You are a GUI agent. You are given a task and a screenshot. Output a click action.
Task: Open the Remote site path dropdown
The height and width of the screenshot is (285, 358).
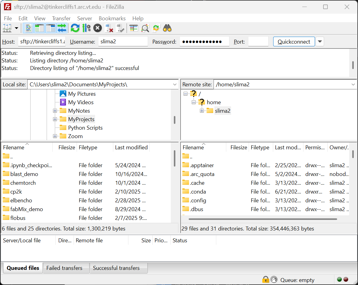[x=353, y=85]
